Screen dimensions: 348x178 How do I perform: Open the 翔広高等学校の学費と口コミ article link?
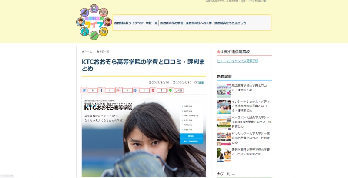pyautogui.click(x=249, y=88)
